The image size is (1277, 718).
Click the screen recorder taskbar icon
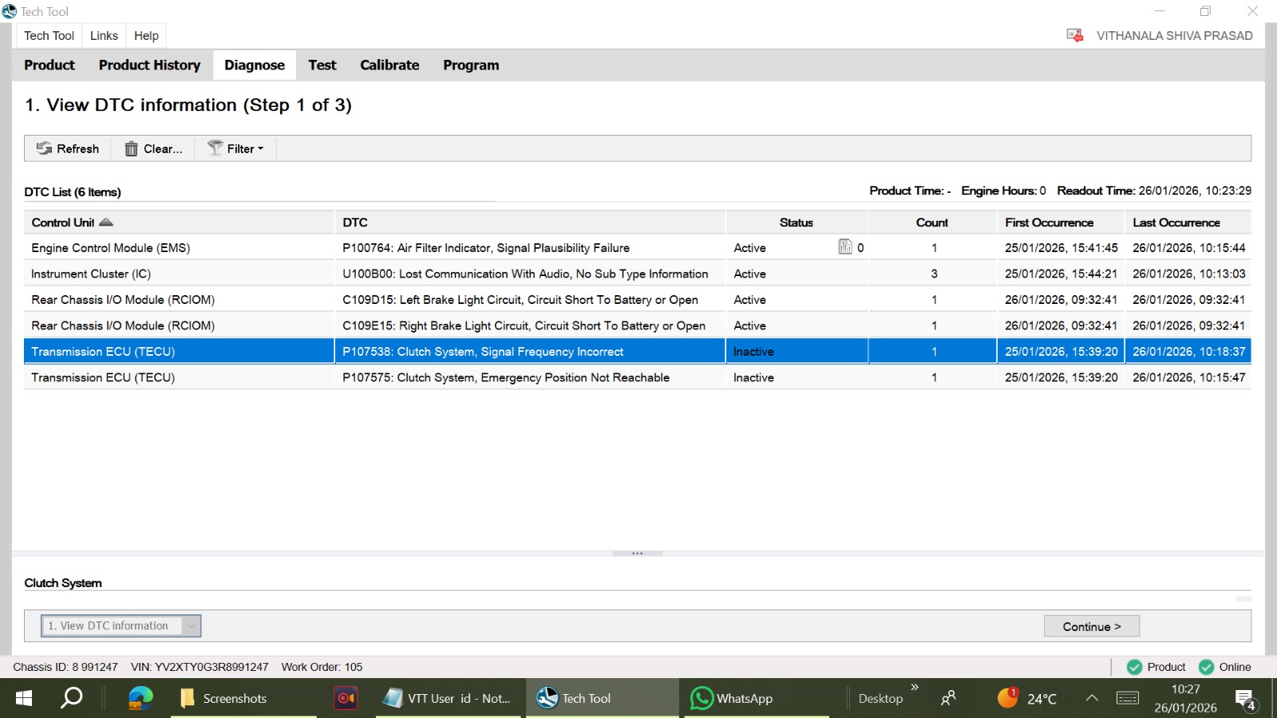coord(346,698)
